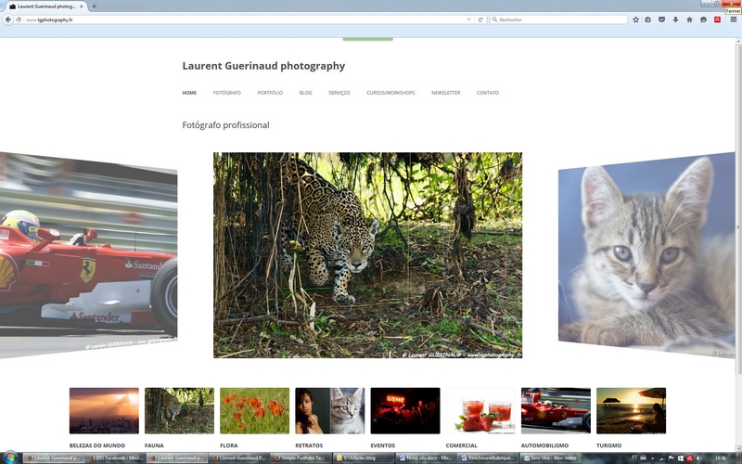742x464 pixels.
Task: Open the strawberry drinks commercial thumbnail
Action: click(x=480, y=410)
